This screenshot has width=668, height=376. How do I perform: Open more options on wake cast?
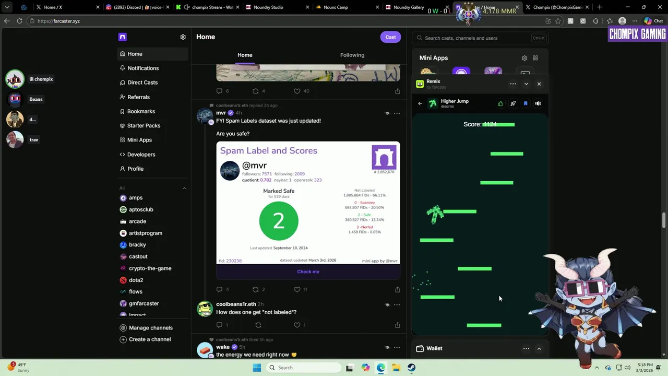(397, 347)
